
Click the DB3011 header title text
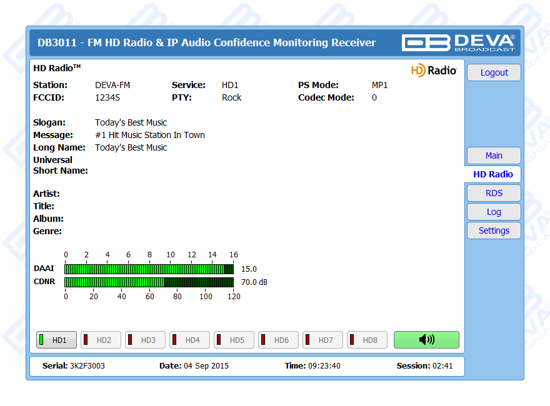tap(207, 42)
